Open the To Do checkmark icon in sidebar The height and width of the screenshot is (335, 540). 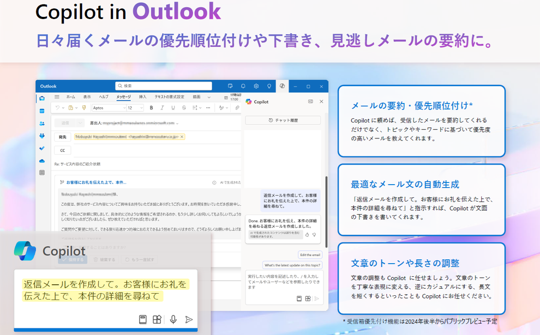tap(42, 148)
